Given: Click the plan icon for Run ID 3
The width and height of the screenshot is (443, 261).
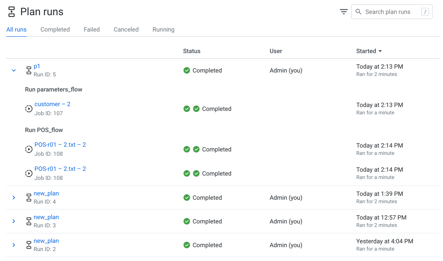Looking at the screenshot, I should coord(29,221).
